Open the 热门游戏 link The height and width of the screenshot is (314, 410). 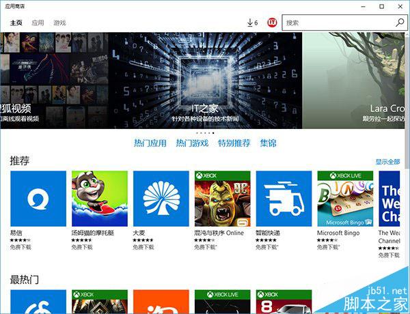pos(192,143)
